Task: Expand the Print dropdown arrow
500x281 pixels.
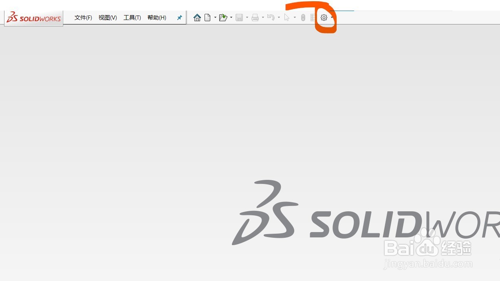Action: click(263, 18)
